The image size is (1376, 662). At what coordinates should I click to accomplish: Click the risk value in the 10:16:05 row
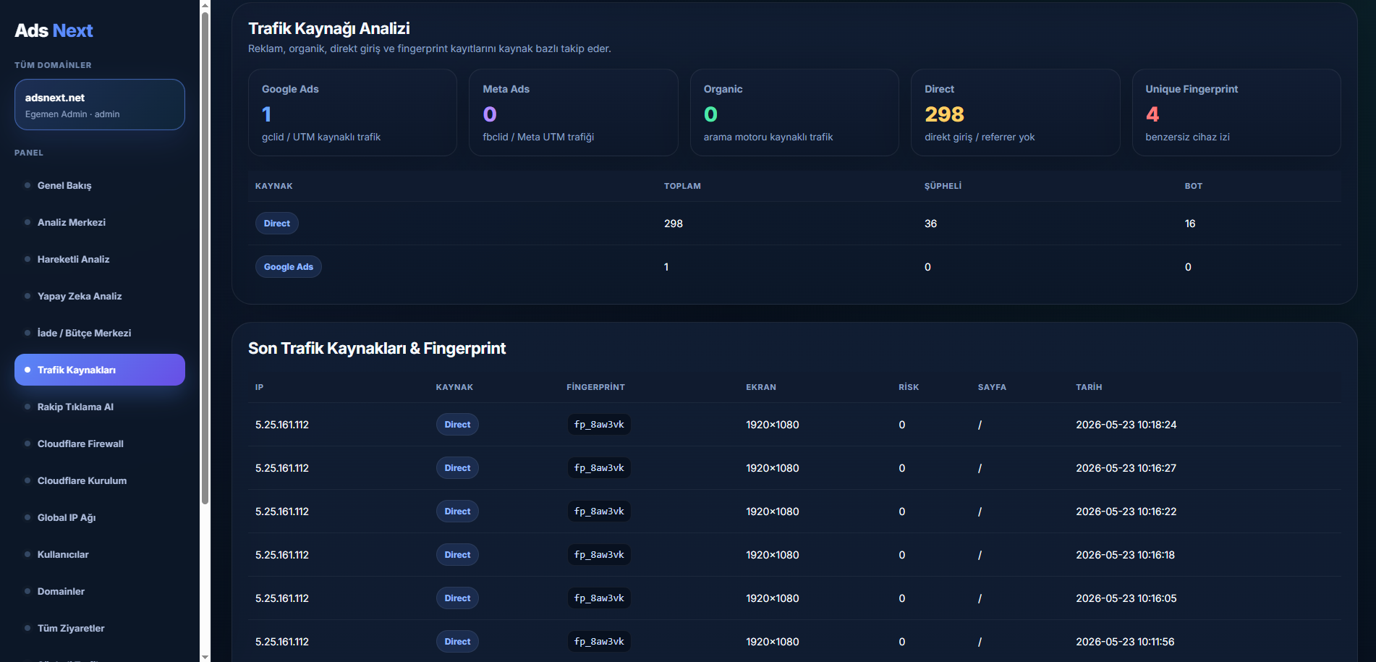(x=902, y=598)
